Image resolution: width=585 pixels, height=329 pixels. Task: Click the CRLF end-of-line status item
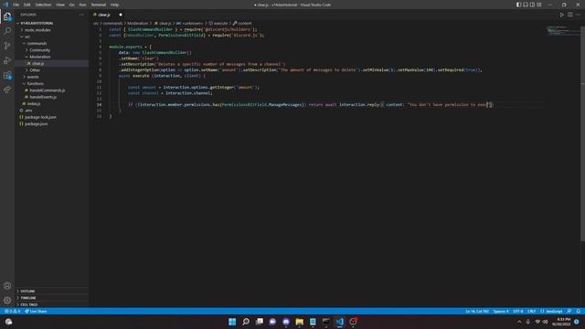[532, 311]
